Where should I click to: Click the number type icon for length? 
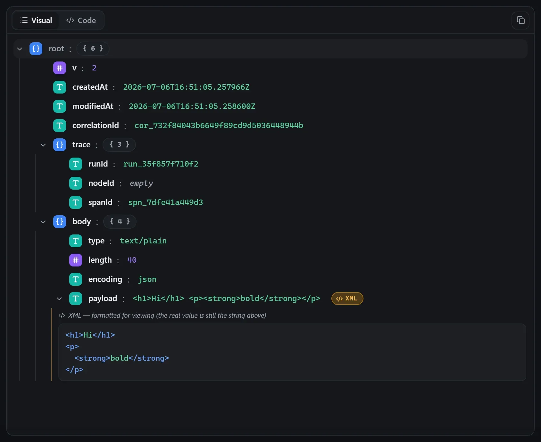tap(76, 260)
